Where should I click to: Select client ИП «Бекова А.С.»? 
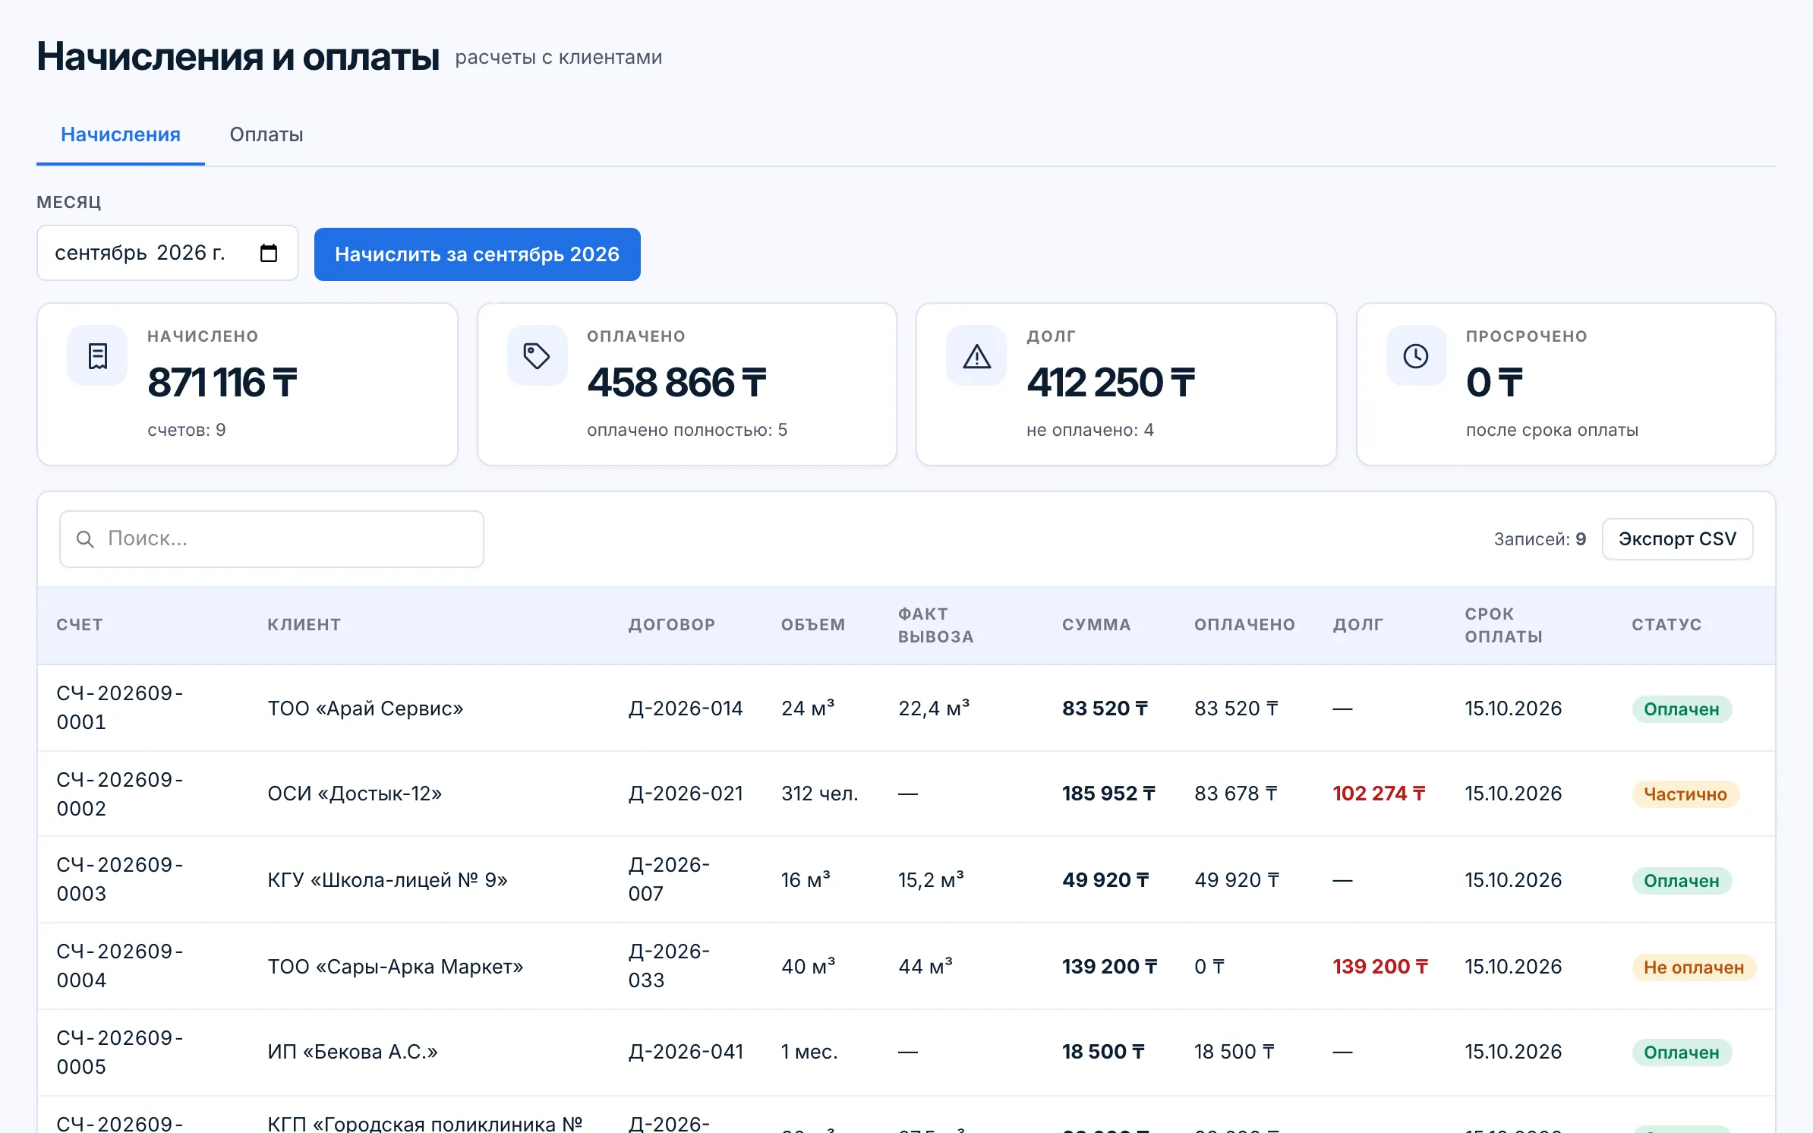(x=352, y=1052)
